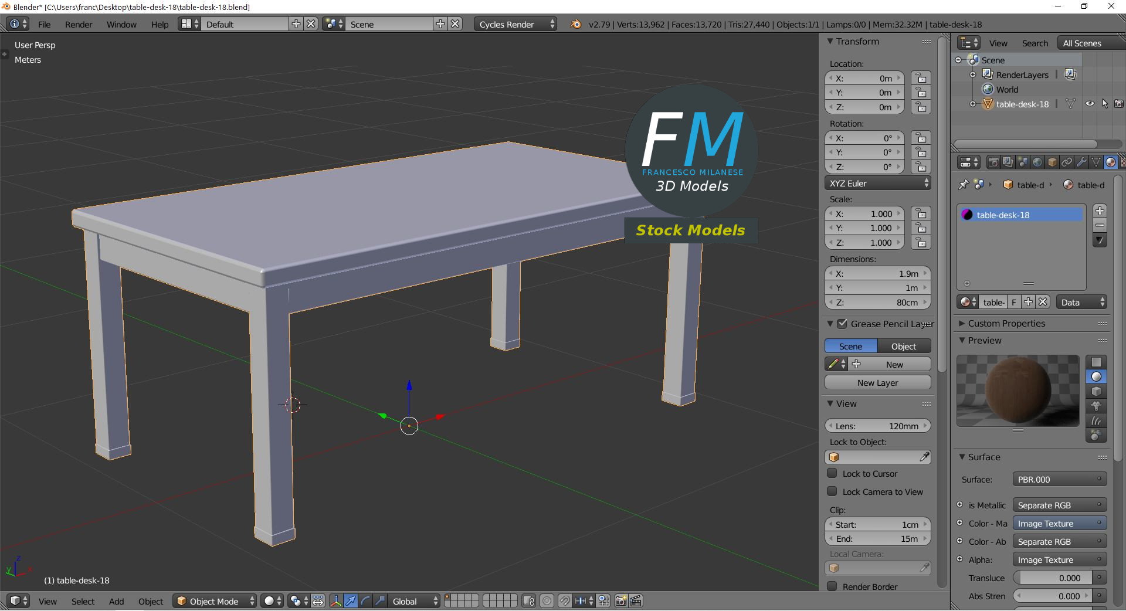Enable snapping with the magnet icon

(x=564, y=601)
